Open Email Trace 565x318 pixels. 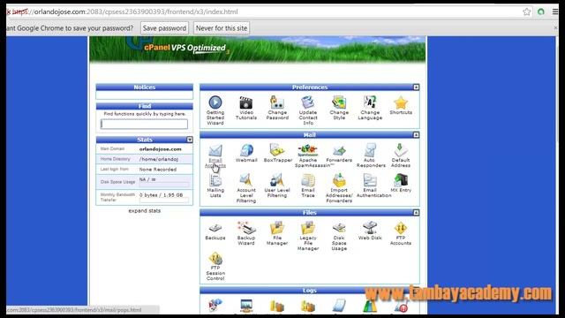308,185
